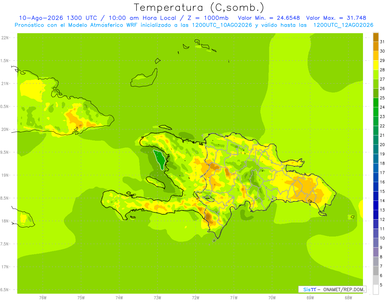Click '1200UTC_12AGO2026' valid-until time text
Viewport: 391px width, 302px height.
[x=343, y=25]
